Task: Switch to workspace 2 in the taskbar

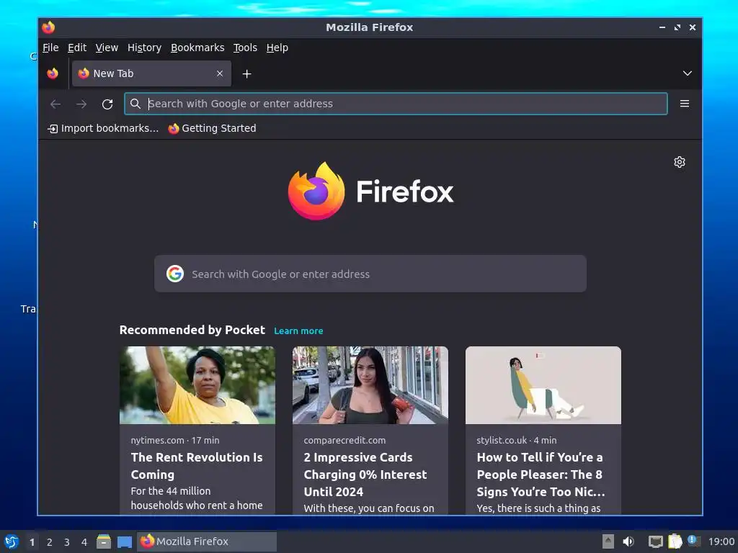Action: coord(50,542)
